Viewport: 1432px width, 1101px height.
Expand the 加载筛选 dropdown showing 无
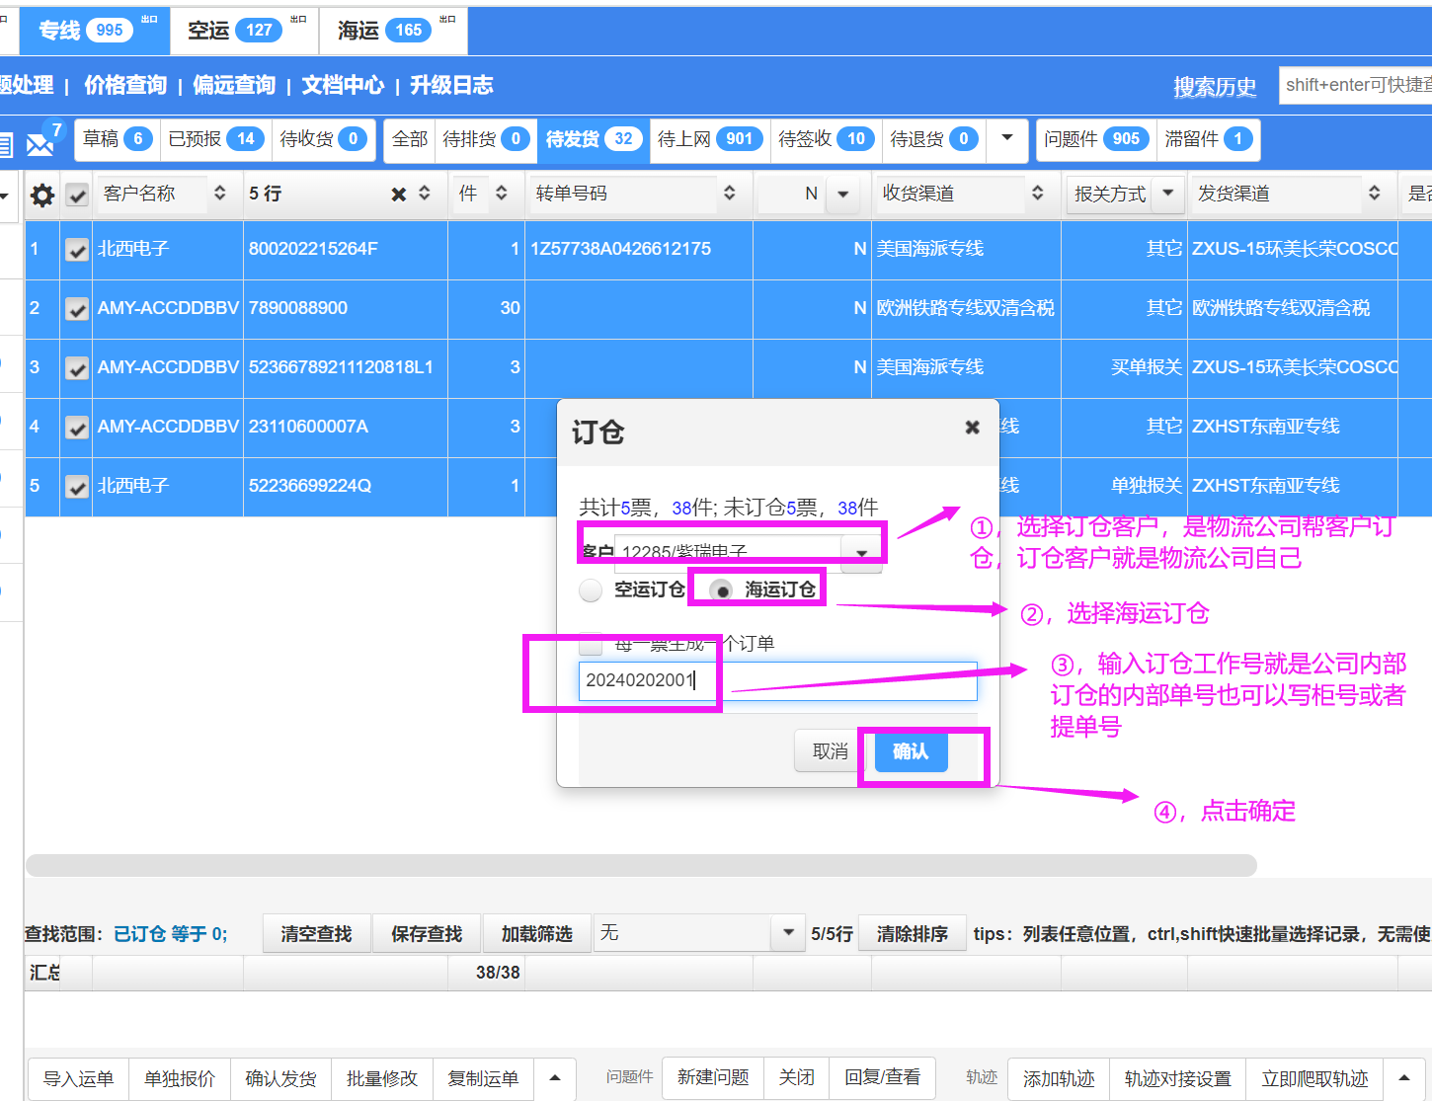(x=787, y=933)
